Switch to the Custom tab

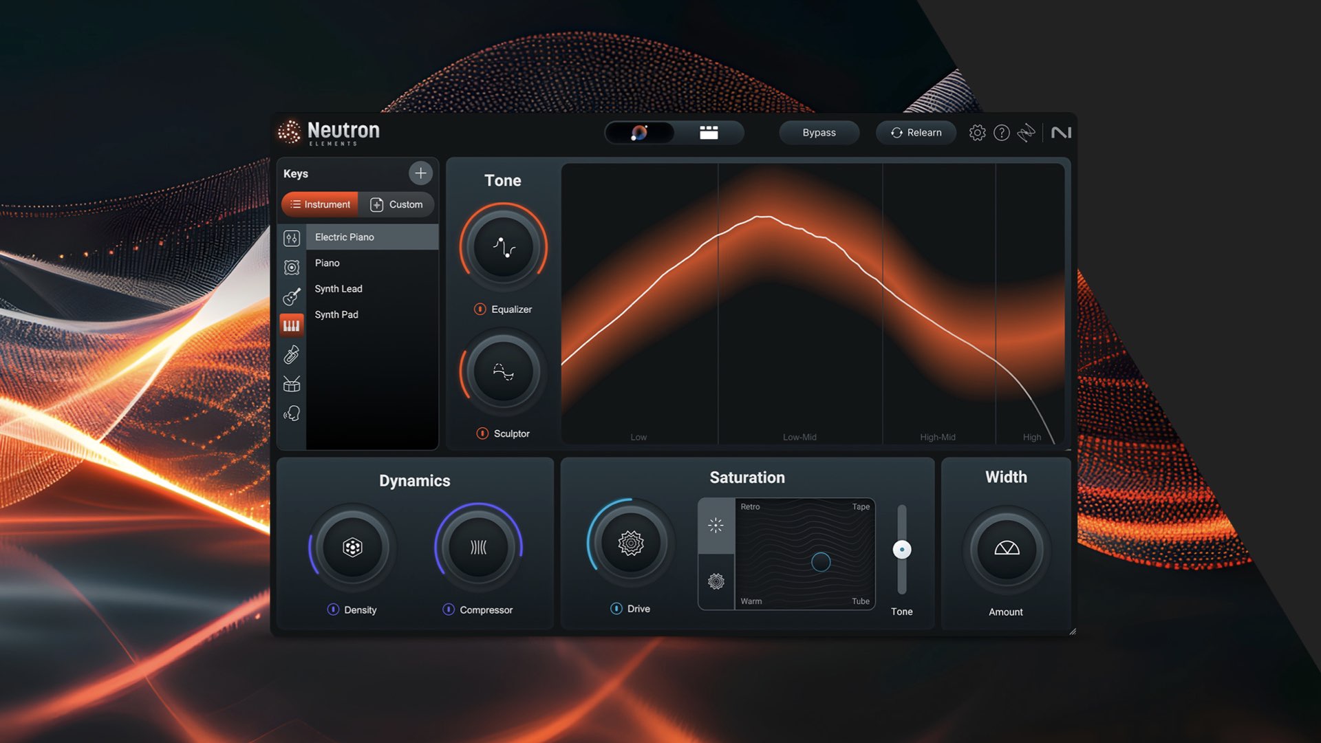coord(398,204)
